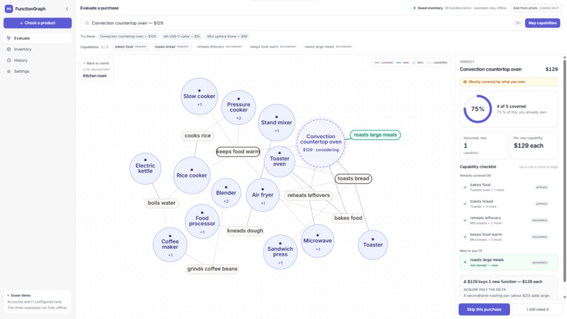
Task: Click Back to rooms link
Action: tap(96, 63)
